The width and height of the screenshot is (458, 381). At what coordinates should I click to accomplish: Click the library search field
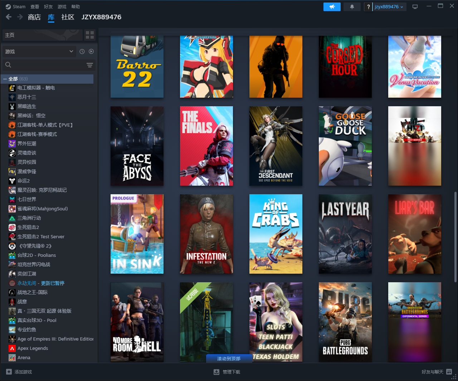tap(48, 65)
